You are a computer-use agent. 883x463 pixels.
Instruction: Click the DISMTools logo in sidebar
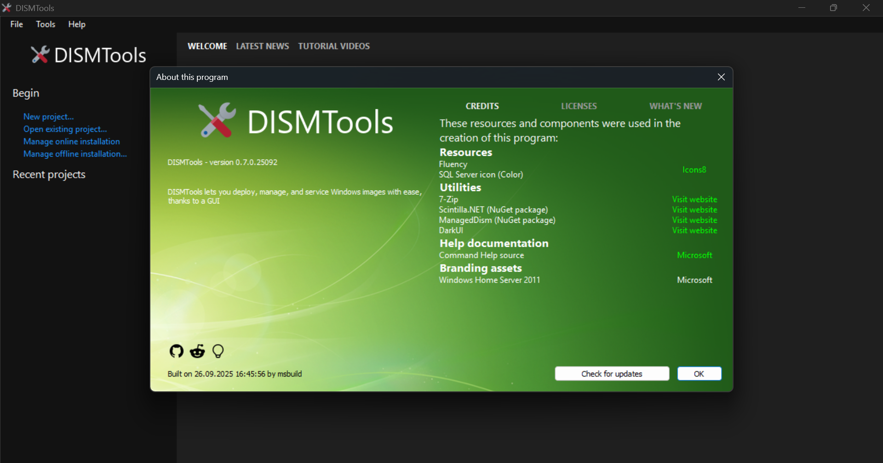click(40, 55)
